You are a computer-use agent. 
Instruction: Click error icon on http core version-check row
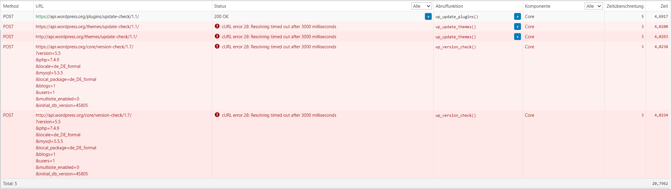[217, 115]
